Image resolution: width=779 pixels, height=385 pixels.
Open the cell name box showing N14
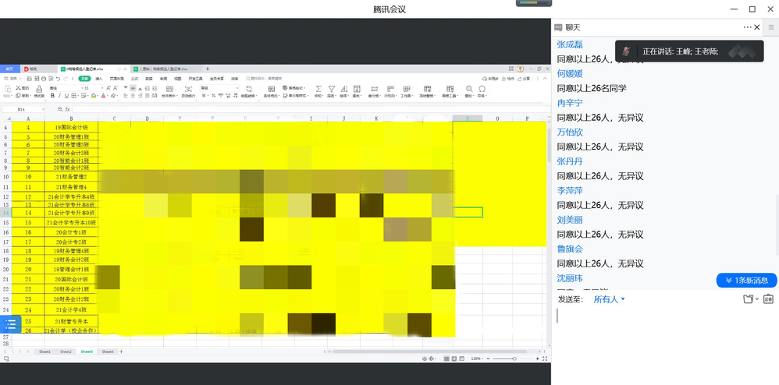(x=23, y=109)
